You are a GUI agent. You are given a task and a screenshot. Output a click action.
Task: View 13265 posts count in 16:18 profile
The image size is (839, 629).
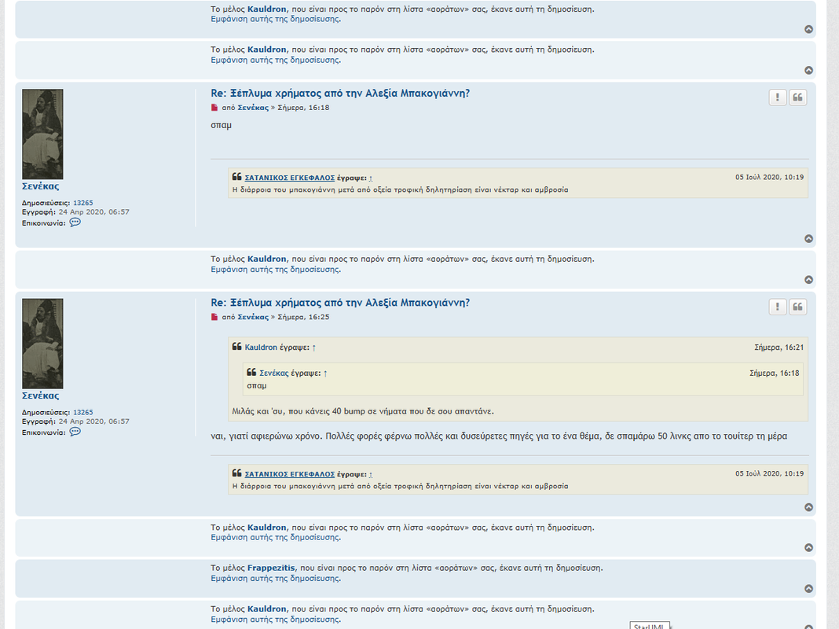[83, 203]
